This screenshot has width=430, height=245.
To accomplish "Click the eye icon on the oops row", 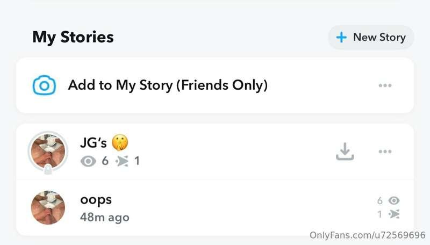I will coord(394,200).
